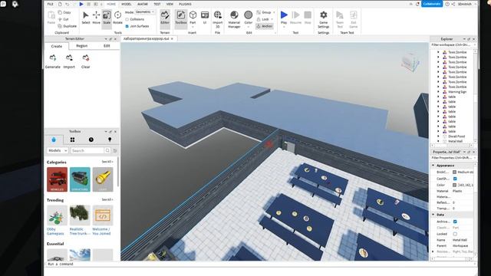Collapse the Data properties section
The width and height of the screenshot is (491, 276).
[x=433, y=215]
